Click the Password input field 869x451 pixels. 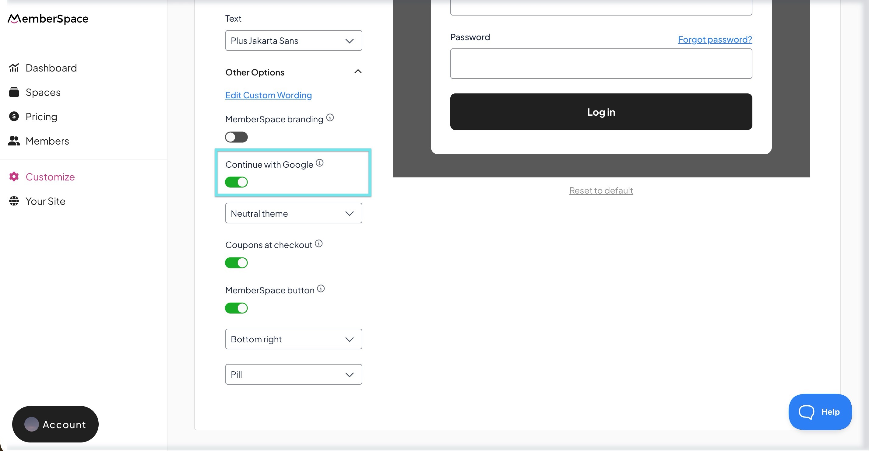601,64
